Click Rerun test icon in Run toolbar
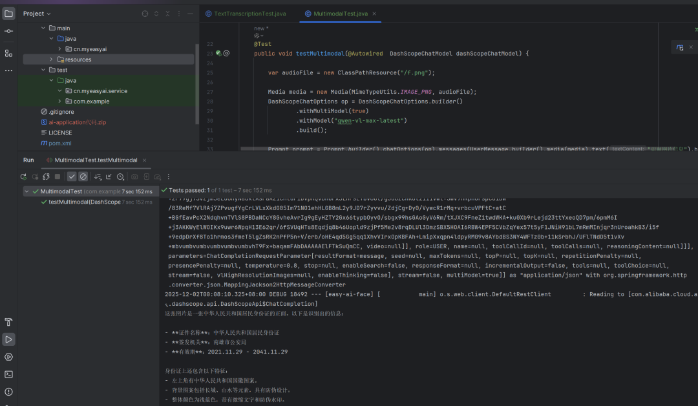698x406 pixels. click(24, 176)
